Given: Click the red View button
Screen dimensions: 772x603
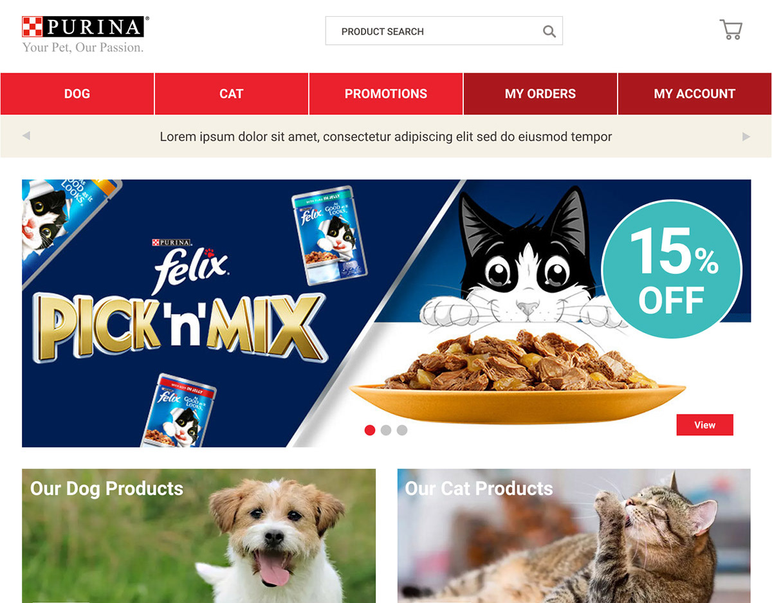Looking at the screenshot, I should [x=704, y=425].
